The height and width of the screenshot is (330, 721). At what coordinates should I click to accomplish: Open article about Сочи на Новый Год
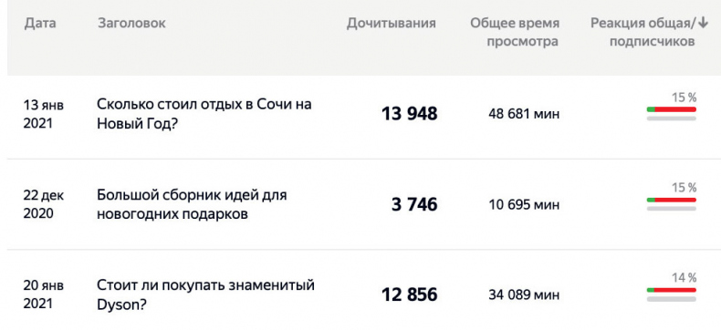pos(204,113)
